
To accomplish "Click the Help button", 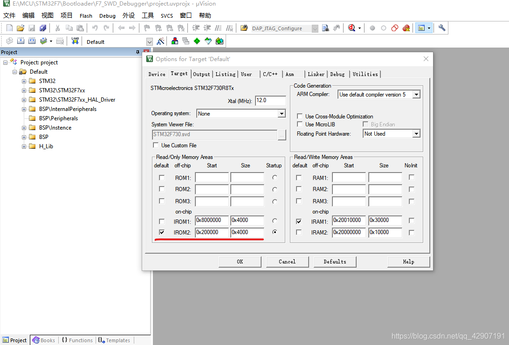I will [x=408, y=262].
